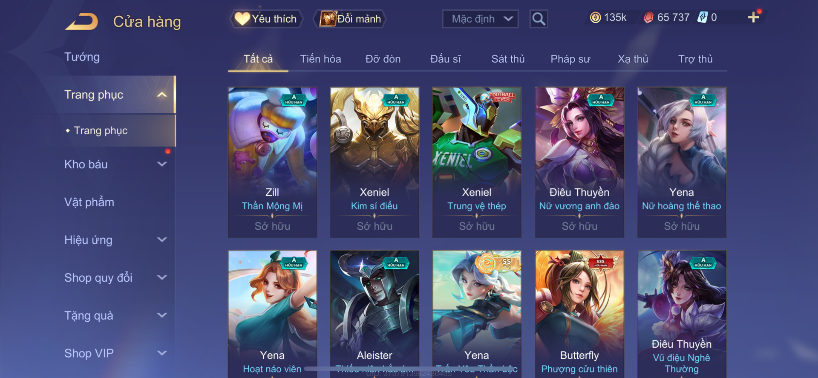Click the back arrow logo icon
The width and height of the screenshot is (818, 378).
click(82, 21)
